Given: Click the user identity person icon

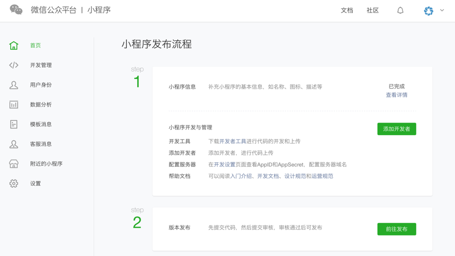Looking at the screenshot, I should 14,85.
